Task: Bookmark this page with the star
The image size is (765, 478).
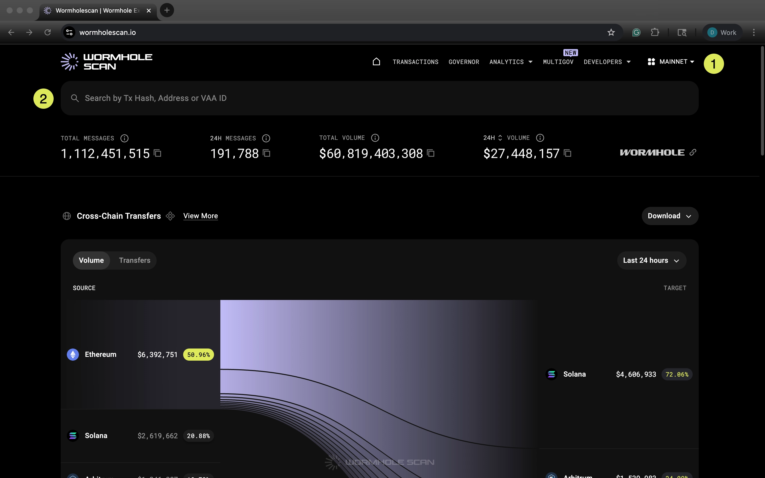Action: coord(611,32)
